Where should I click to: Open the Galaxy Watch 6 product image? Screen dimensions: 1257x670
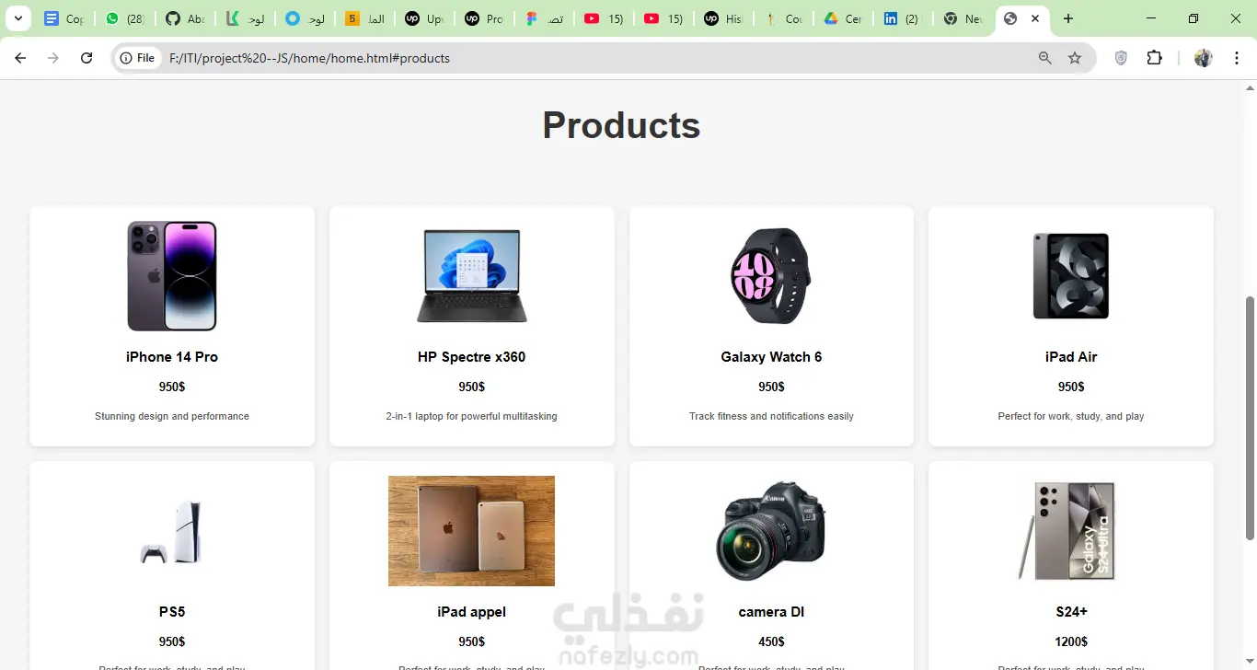coord(771,276)
